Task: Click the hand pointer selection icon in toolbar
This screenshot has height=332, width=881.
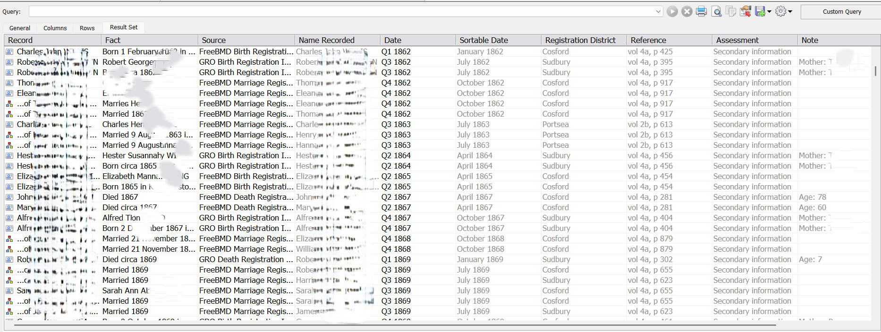Action: [745, 11]
